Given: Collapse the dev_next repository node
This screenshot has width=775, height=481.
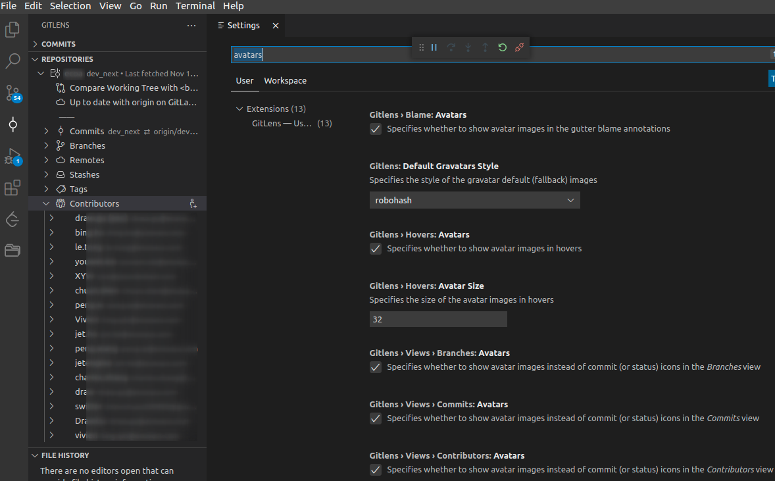Looking at the screenshot, I should pos(41,74).
